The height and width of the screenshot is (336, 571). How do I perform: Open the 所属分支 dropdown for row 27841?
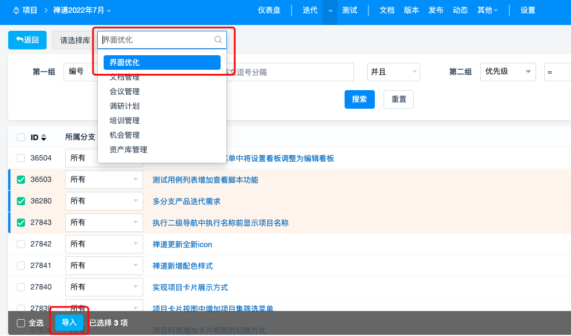pos(104,265)
